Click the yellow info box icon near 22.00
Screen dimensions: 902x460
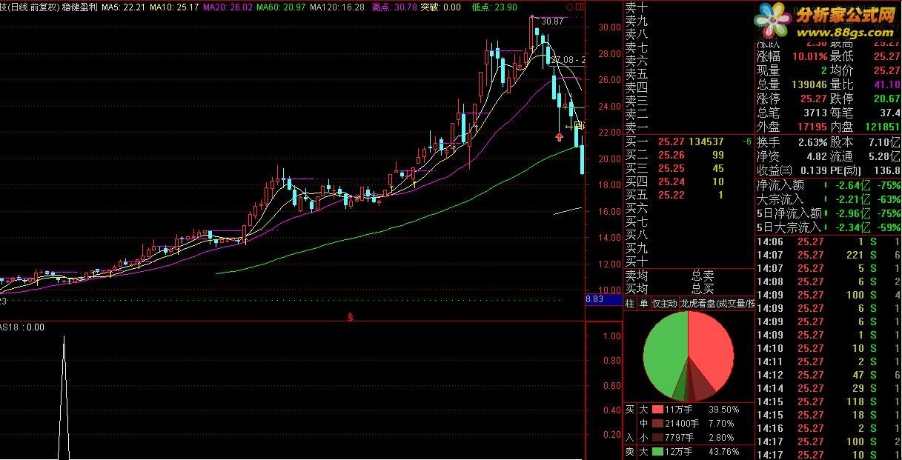tap(580, 127)
